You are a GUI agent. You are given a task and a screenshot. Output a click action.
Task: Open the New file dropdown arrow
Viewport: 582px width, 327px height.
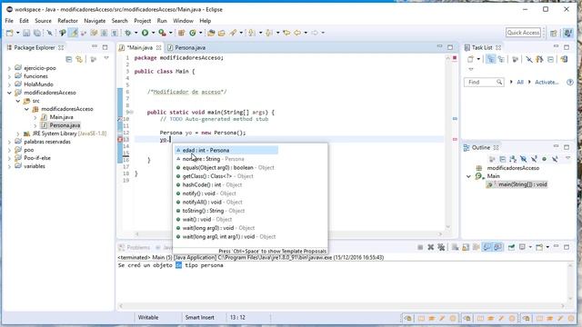coord(17,33)
